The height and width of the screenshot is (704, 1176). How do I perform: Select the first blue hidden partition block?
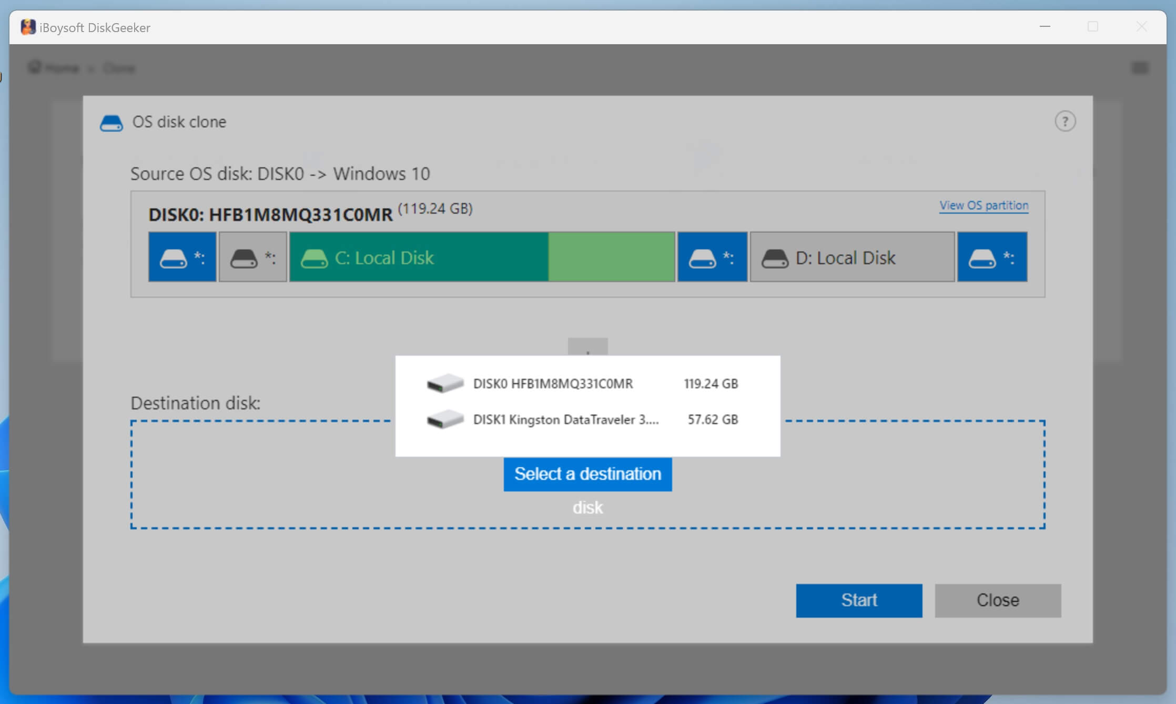pos(182,257)
